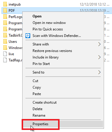Screen dimensions: 112x132
Task: Select the TadRep file icon
Action: (5, 60)
